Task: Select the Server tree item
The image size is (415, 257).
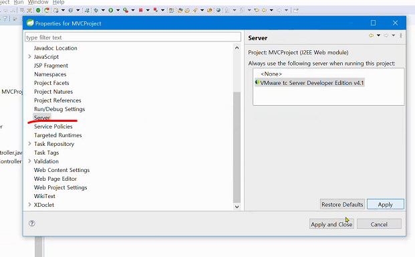Action: coord(42,118)
